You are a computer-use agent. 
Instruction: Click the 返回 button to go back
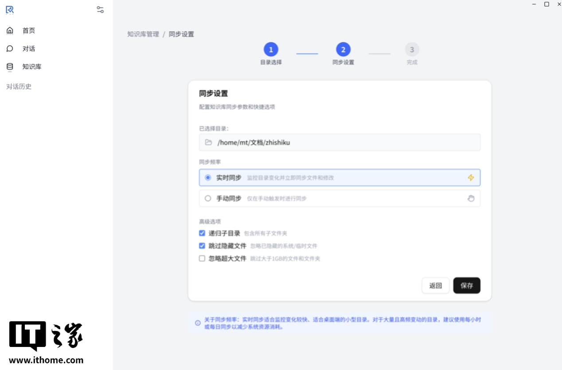click(x=435, y=285)
